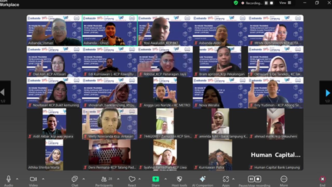Image resolution: width=332 pixels, height=187 pixels.
Task: End the meeting with the End button
Action: tap(322, 179)
